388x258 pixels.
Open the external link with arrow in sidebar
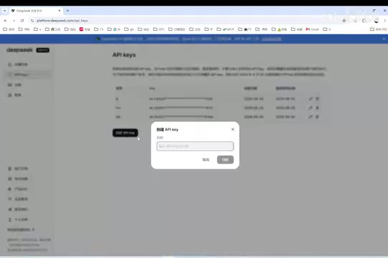tap(21, 229)
